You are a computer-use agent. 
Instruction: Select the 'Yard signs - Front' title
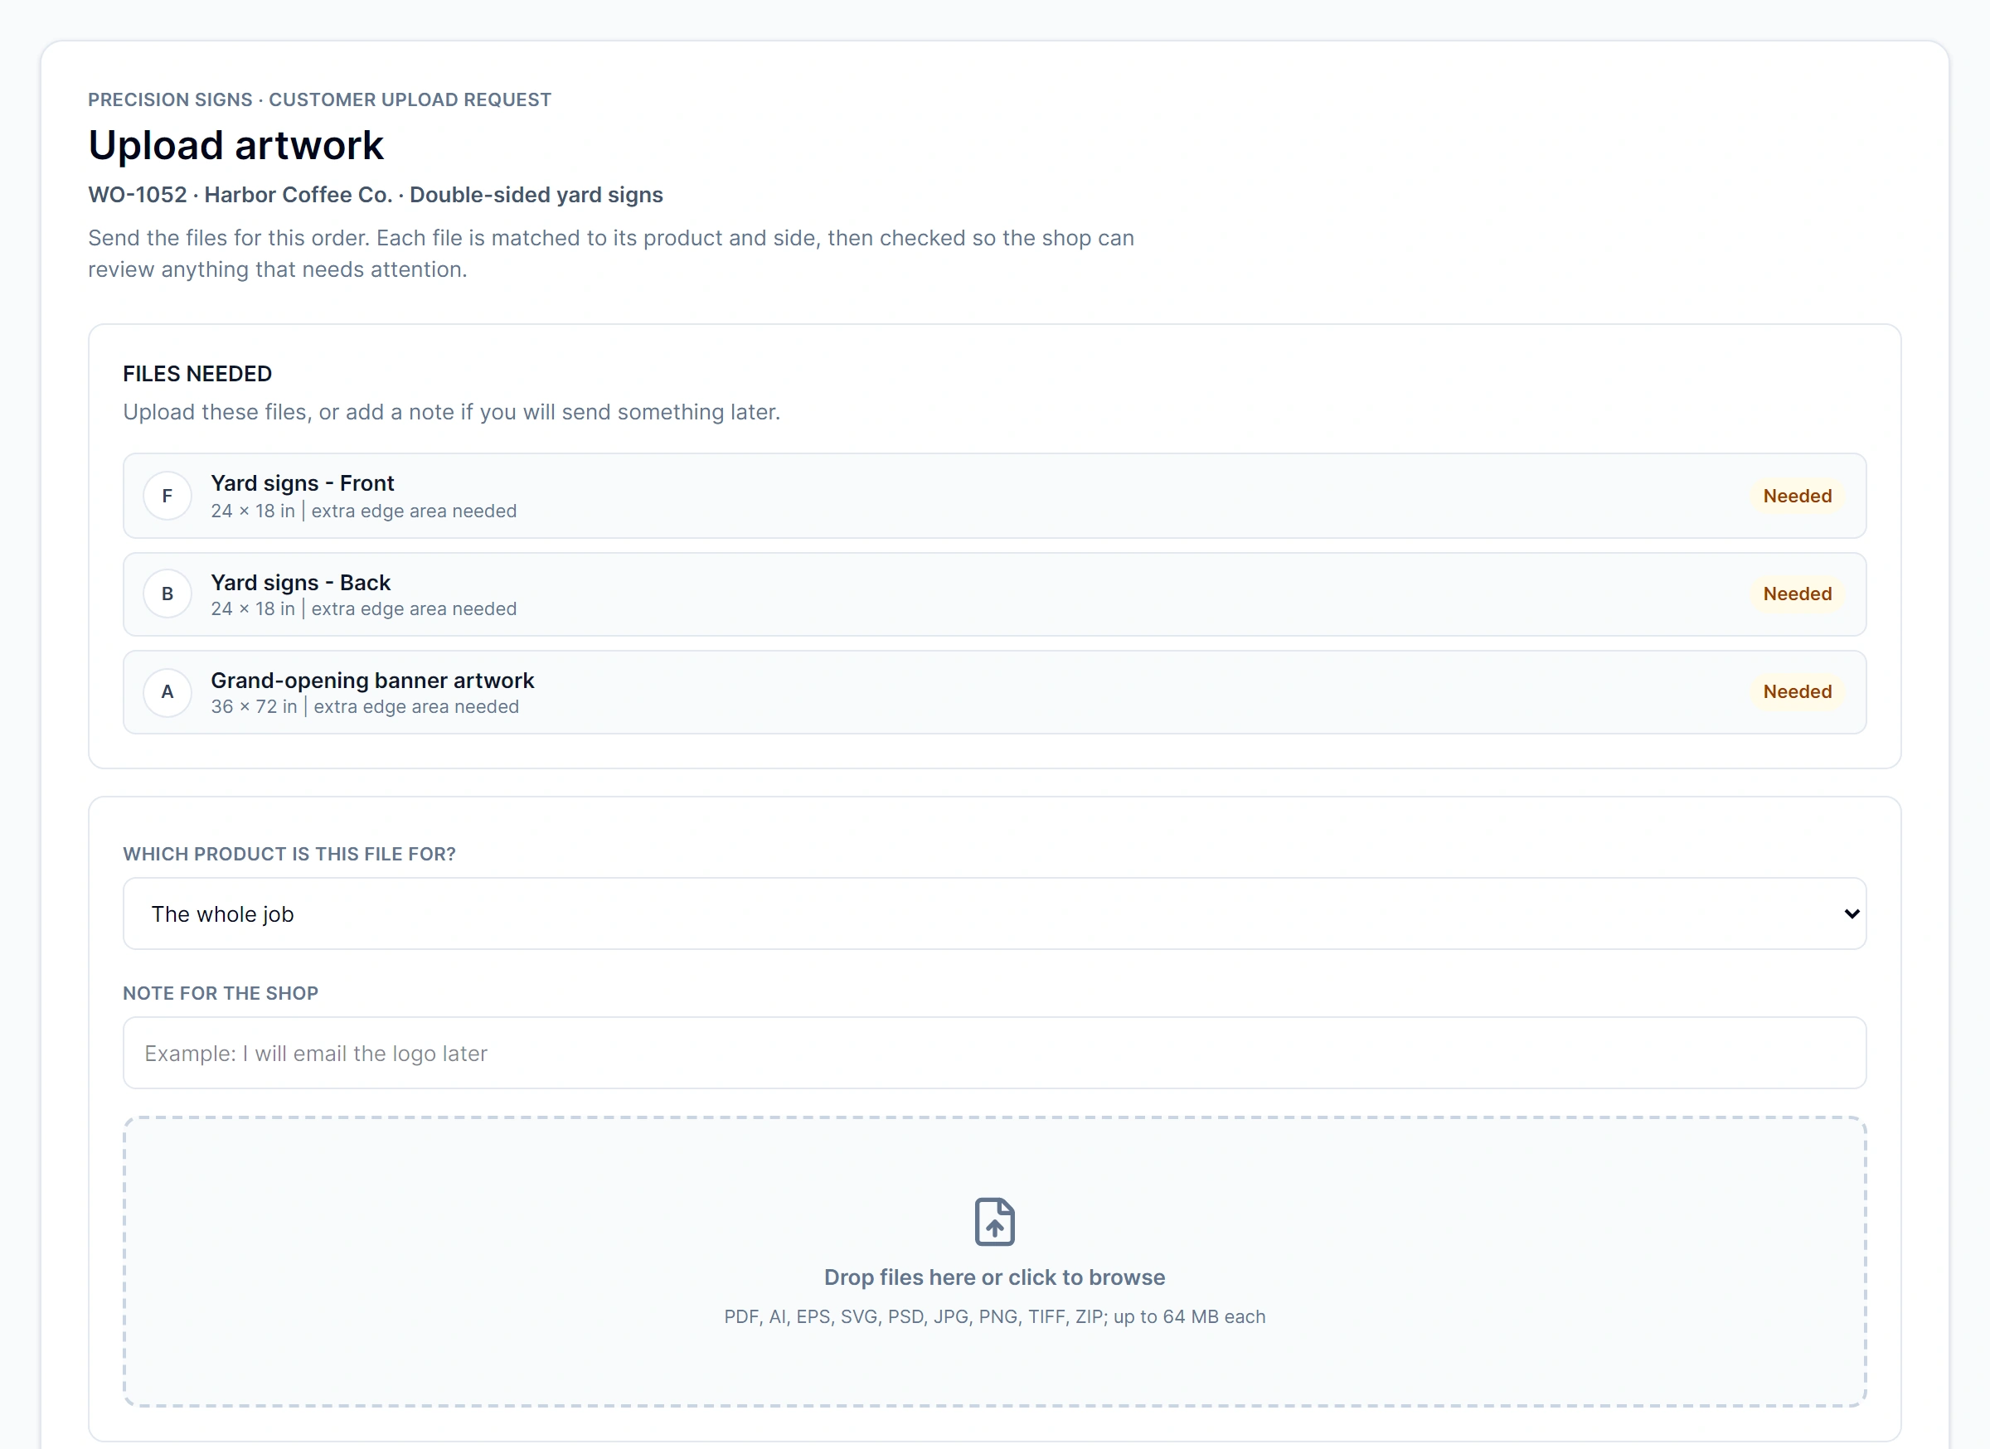point(303,483)
